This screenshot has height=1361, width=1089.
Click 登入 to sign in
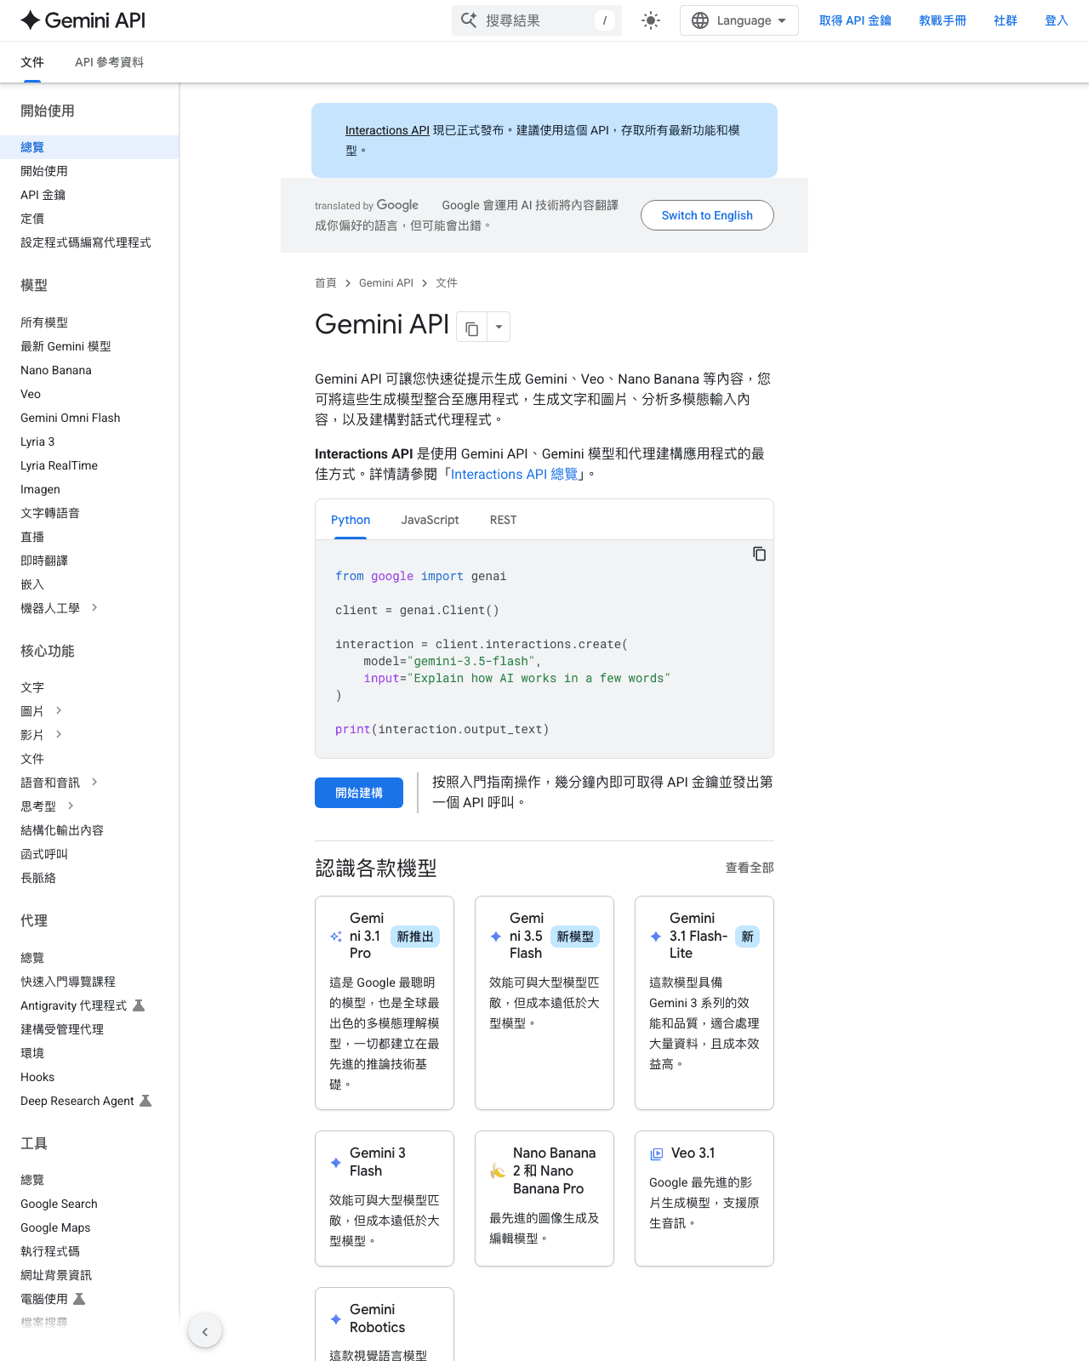pyautogui.click(x=1057, y=20)
